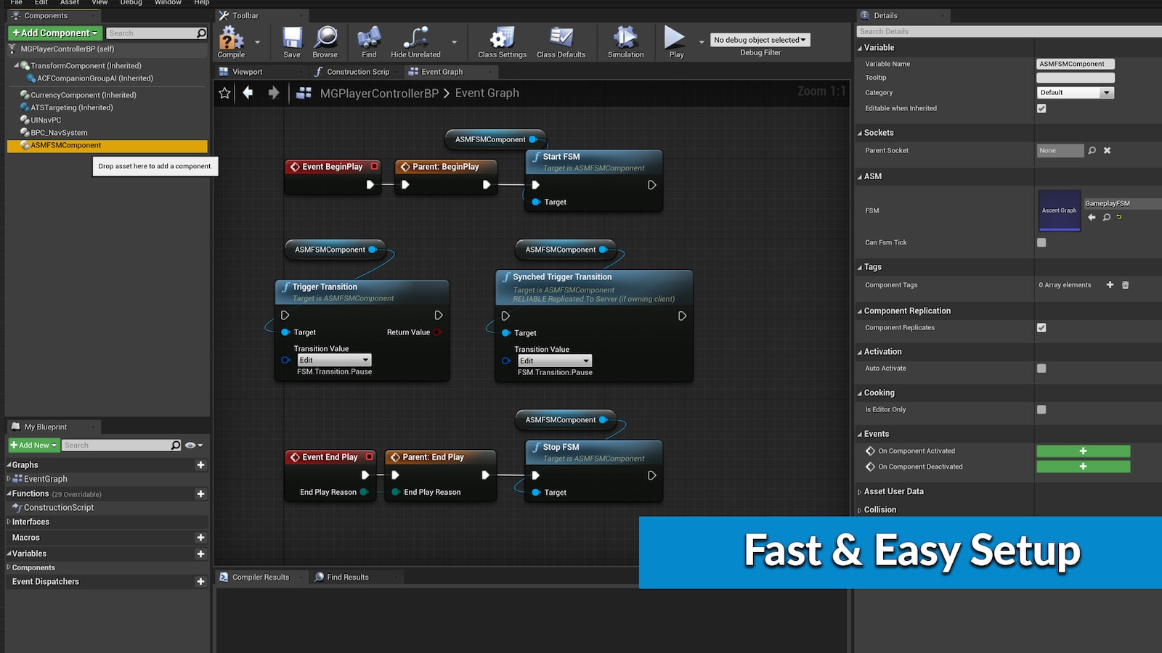Click Tooltip input field

pyautogui.click(x=1075, y=78)
